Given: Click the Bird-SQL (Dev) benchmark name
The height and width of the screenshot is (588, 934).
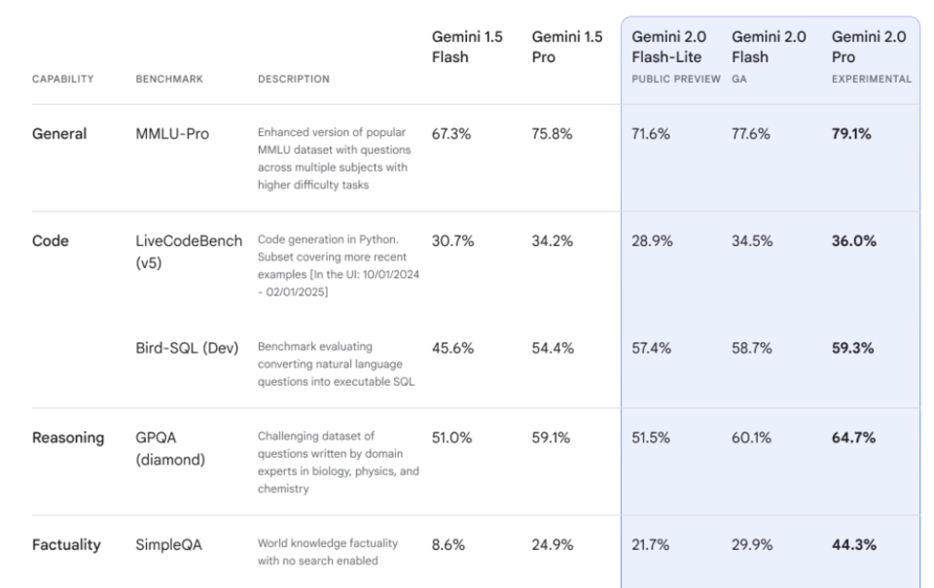Looking at the screenshot, I should [187, 348].
